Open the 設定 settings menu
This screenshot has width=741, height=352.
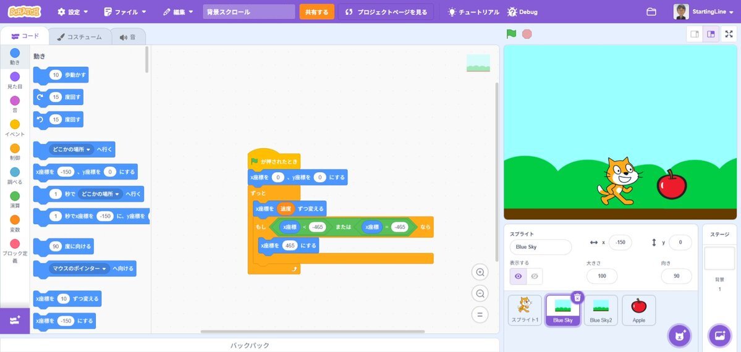click(73, 12)
